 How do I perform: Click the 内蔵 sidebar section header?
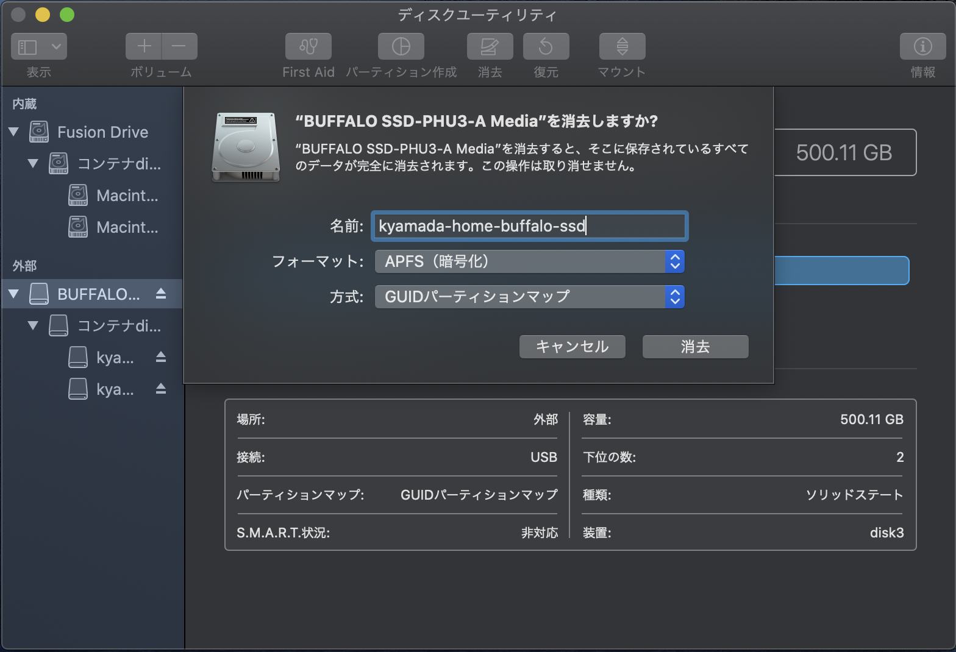pyautogui.click(x=24, y=104)
